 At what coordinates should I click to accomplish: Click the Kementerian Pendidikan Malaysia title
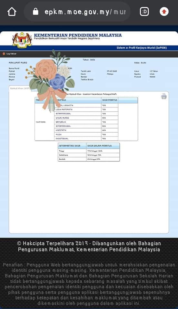(x=78, y=35)
